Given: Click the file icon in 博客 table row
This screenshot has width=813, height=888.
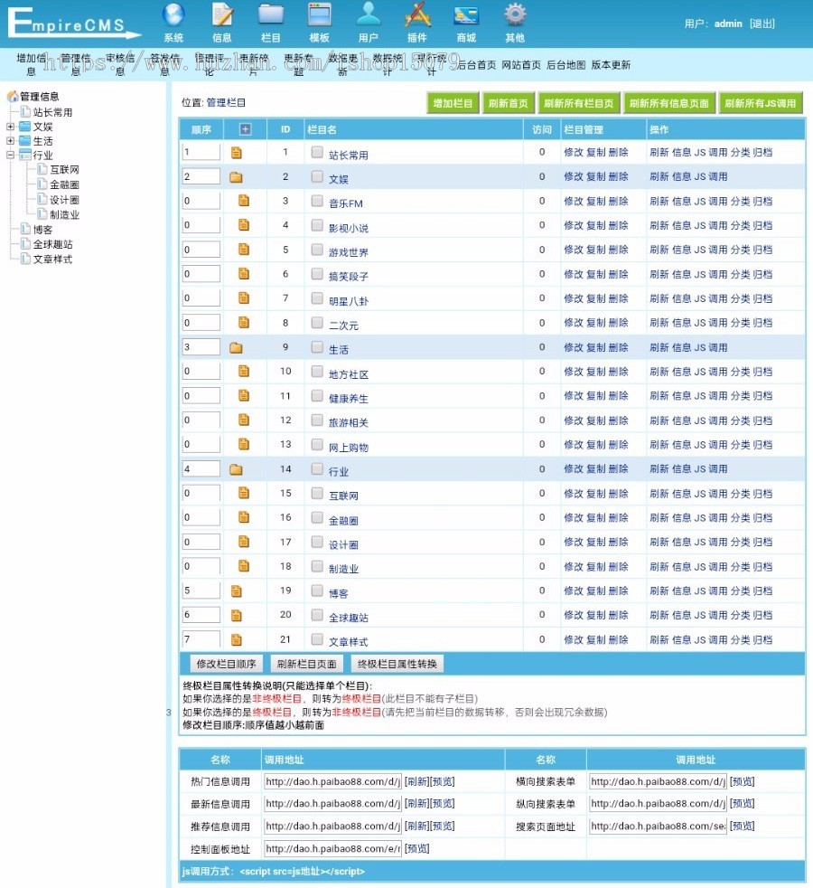Looking at the screenshot, I should coord(237,591).
